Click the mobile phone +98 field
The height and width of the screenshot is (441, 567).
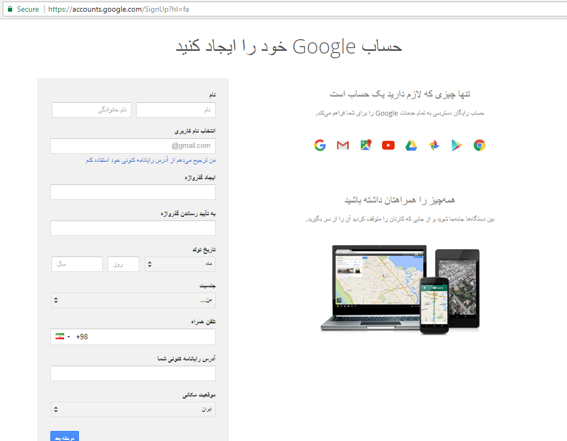(133, 337)
